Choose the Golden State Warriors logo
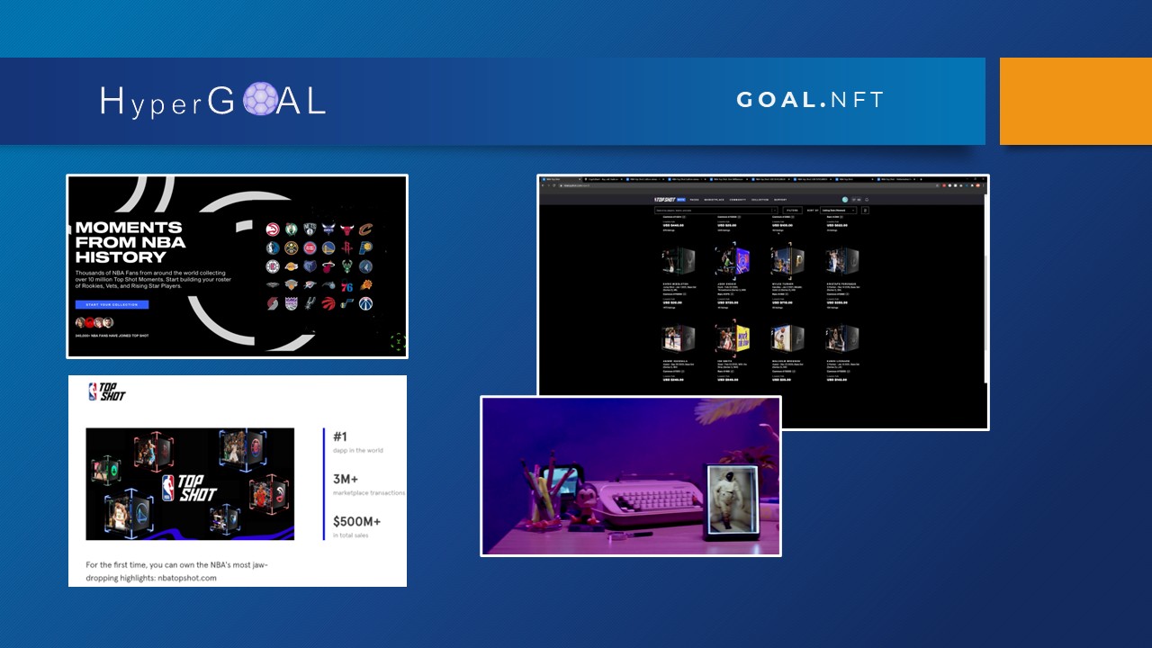 (x=328, y=248)
